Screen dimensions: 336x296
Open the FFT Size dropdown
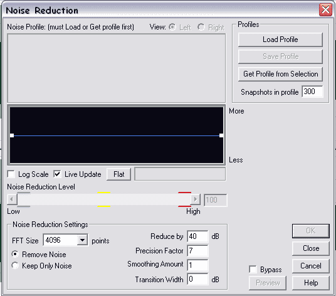82,240
